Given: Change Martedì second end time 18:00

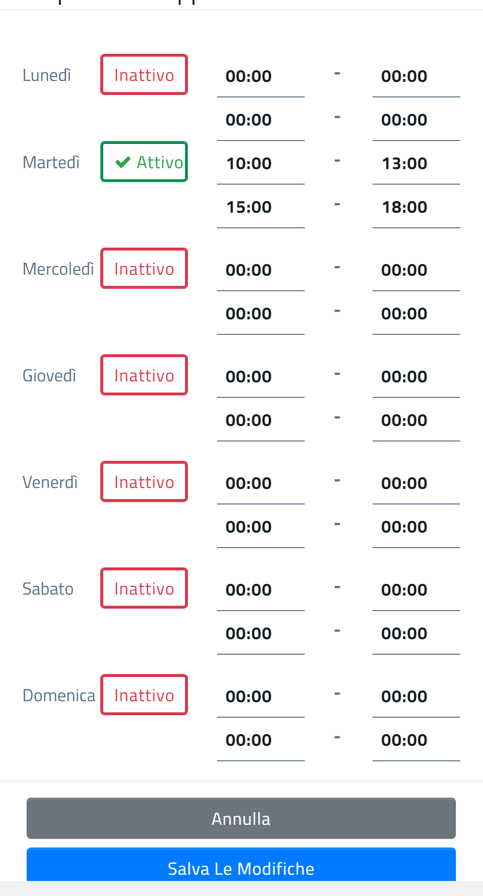Looking at the screenshot, I should click(416, 207).
